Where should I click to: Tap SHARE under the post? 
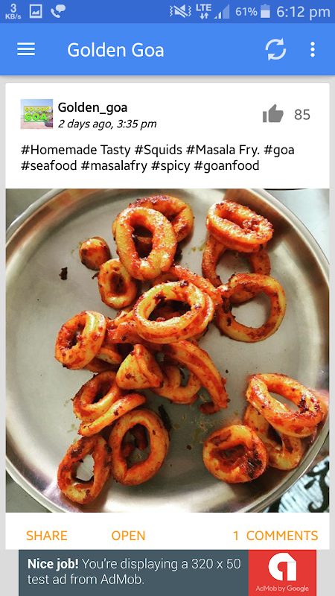[47, 536]
